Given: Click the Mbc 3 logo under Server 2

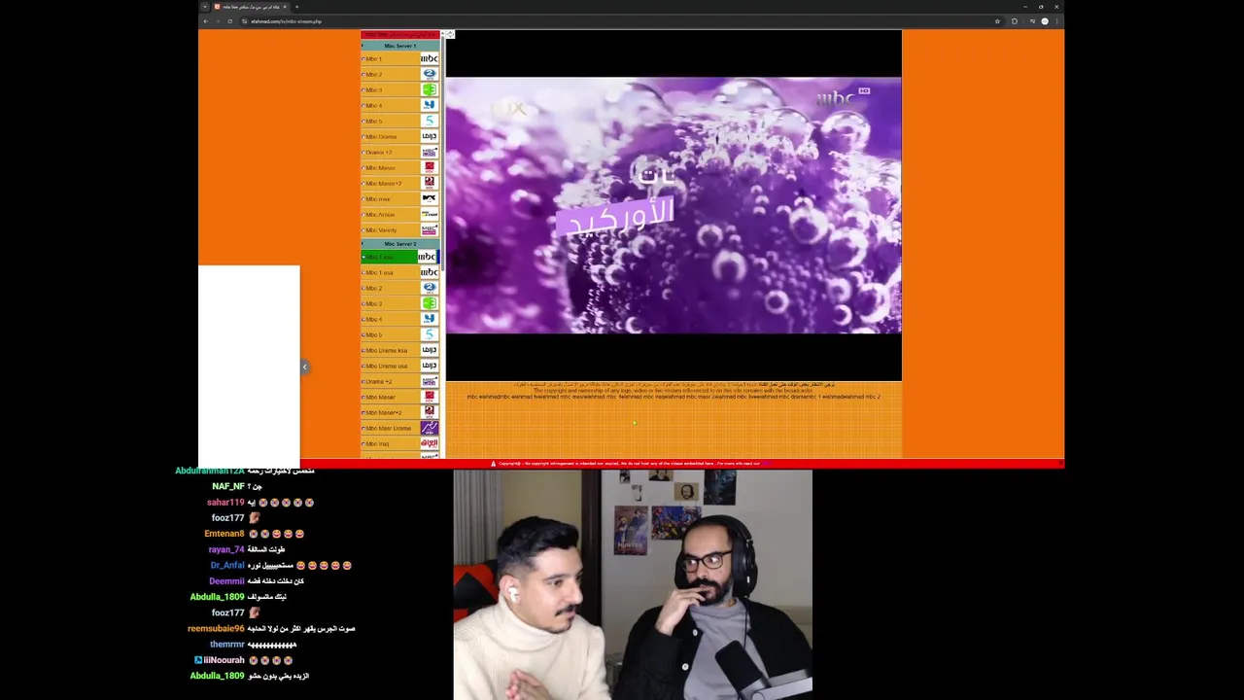Looking at the screenshot, I should (x=429, y=303).
